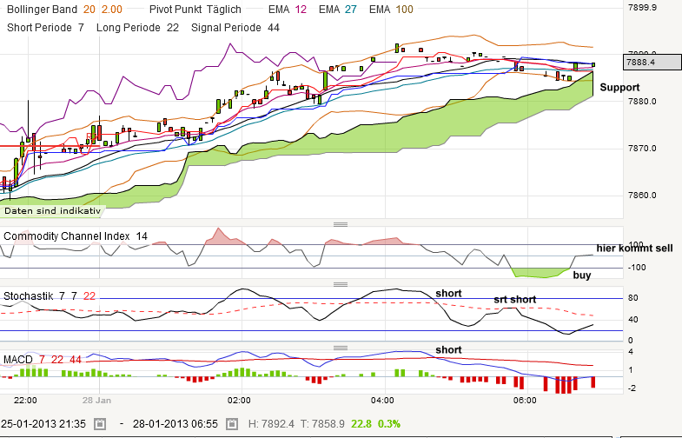Click EMA 12 period value
The image size is (682, 438).
[x=301, y=10]
